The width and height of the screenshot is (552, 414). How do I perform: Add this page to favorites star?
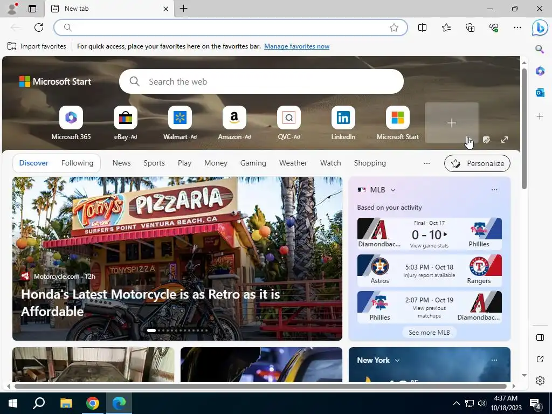(394, 27)
